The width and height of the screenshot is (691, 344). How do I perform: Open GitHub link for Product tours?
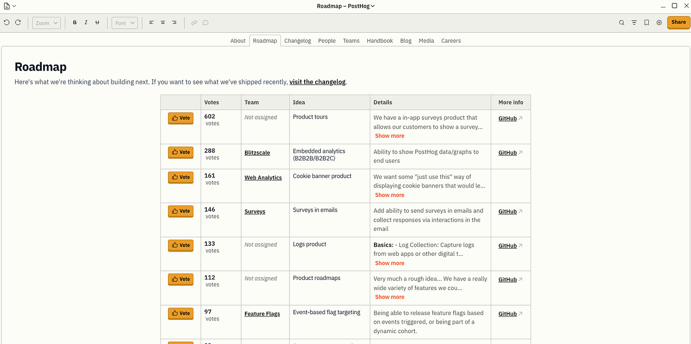tap(507, 119)
